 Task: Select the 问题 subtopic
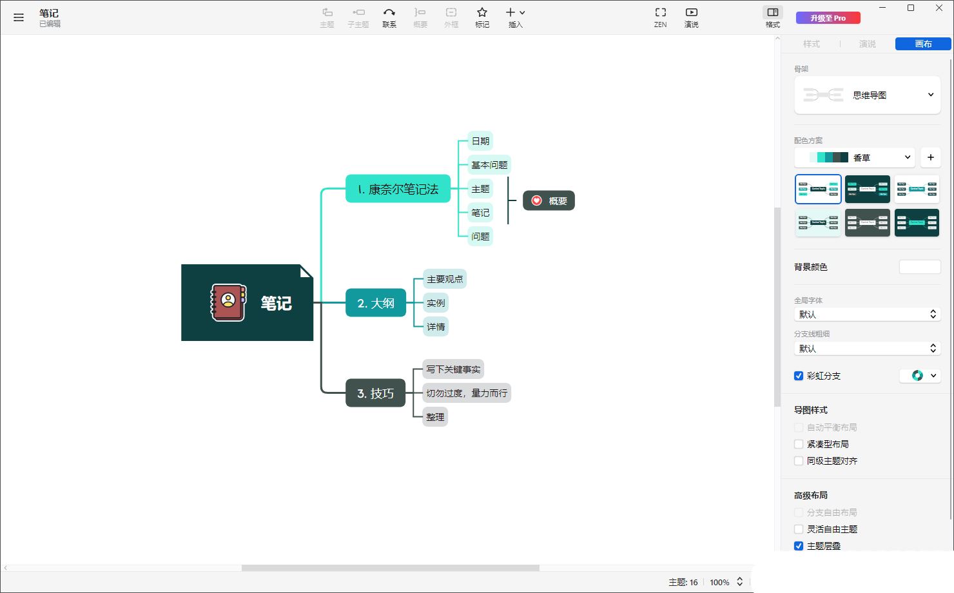(480, 237)
